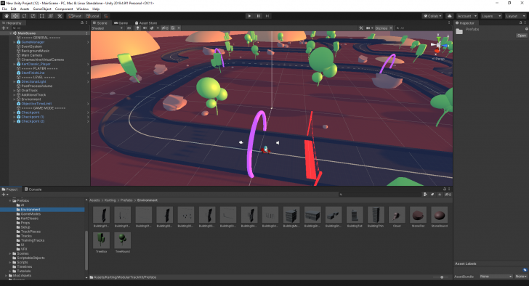Toggle scene audio speaker icon
529x286 pixels.
145,28
